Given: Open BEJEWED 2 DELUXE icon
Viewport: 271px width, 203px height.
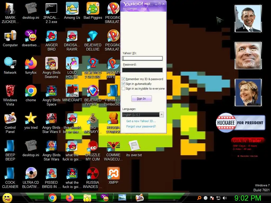Looking at the screenshot, I should 93,68.
